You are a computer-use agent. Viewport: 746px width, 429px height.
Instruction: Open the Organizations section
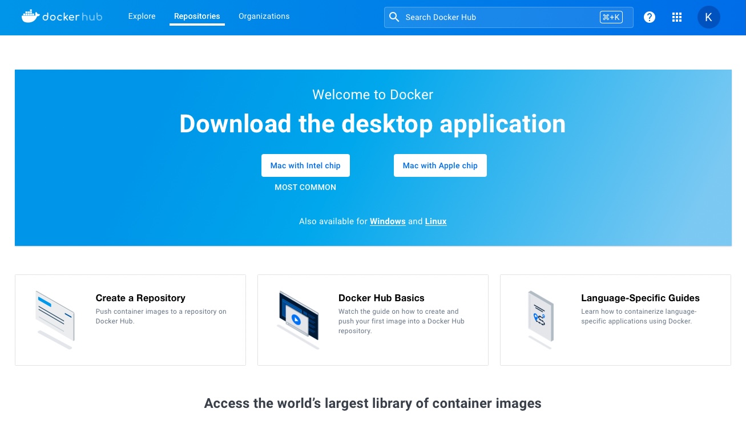coord(264,17)
